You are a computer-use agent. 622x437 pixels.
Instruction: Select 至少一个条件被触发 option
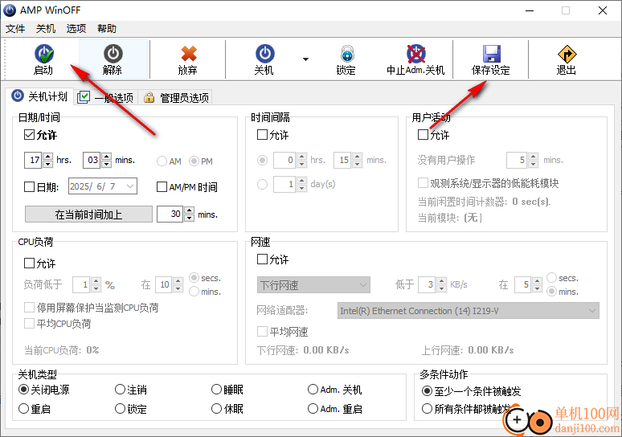[427, 391]
